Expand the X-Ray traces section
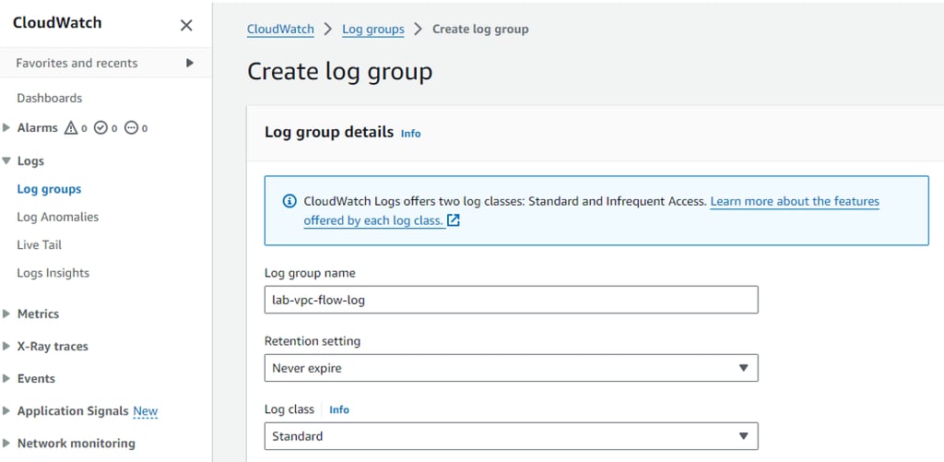The width and height of the screenshot is (944, 462). 7,346
